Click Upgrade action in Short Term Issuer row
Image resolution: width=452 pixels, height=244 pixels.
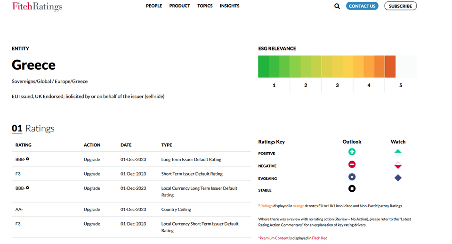pyautogui.click(x=92, y=174)
